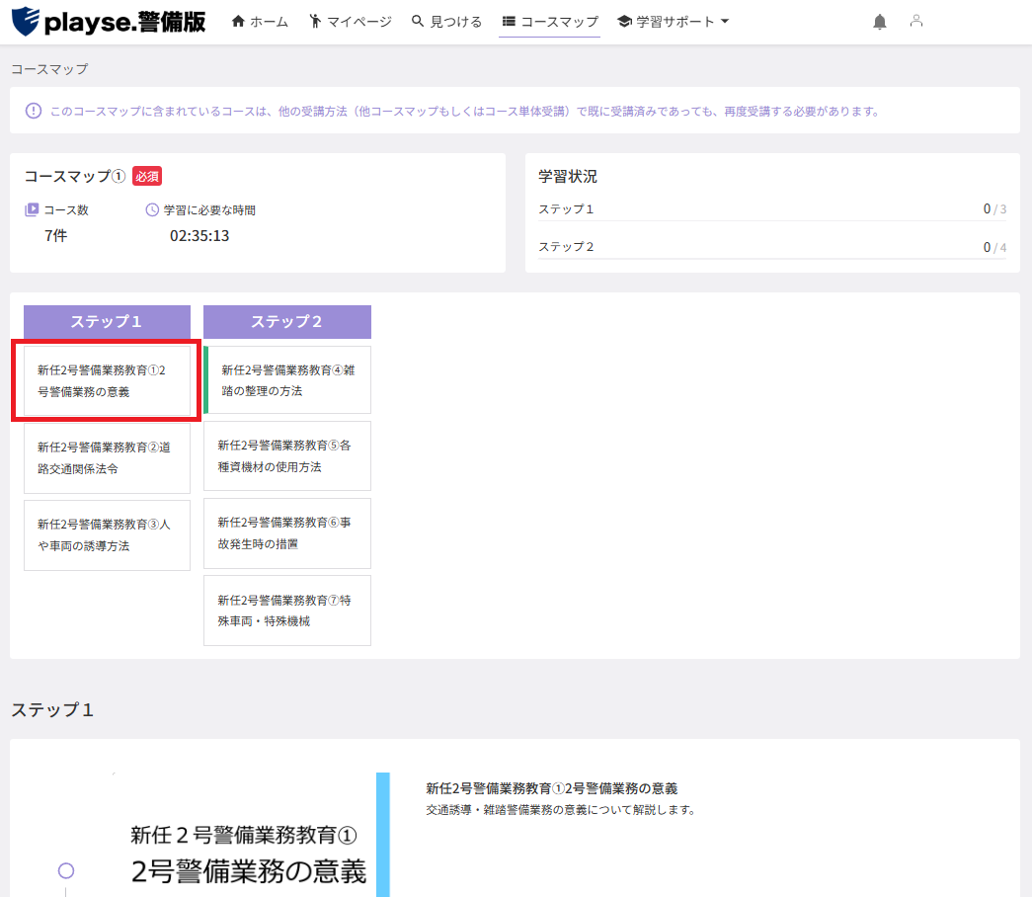
Task: Click the 必須 red badge
Action: pyautogui.click(x=147, y=176)
